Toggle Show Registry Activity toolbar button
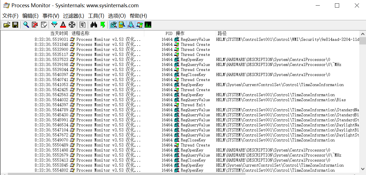 [x=113, y=25]
